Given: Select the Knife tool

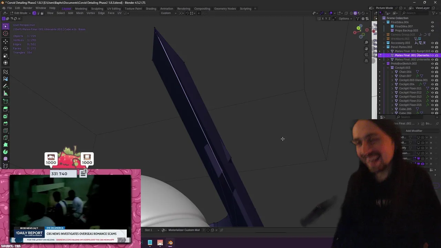Looking at the screenshot, I should click(x=6, y=138).
